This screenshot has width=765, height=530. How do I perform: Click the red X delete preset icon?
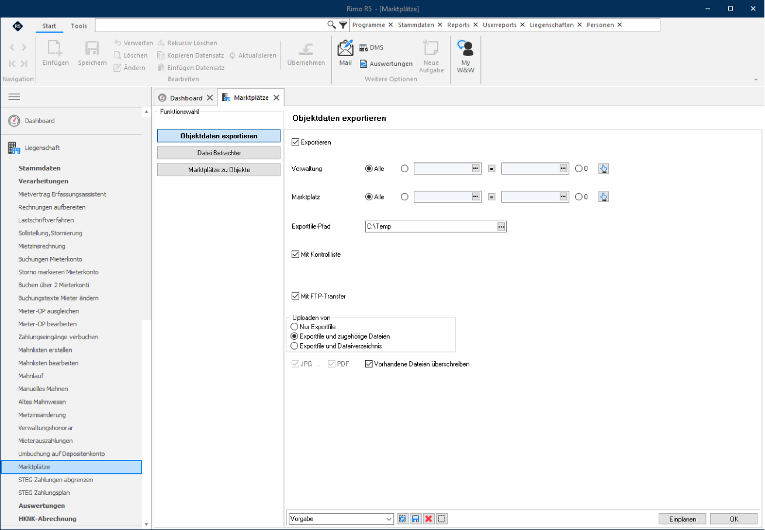(x=429, y=519)
